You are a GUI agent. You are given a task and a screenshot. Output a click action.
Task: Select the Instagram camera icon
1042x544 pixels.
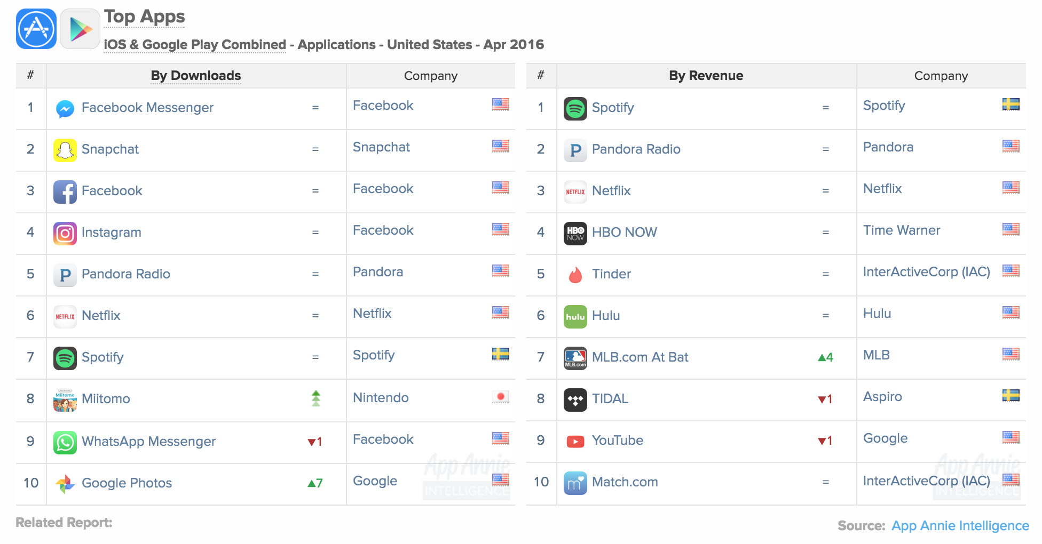[x=65, y=234]
